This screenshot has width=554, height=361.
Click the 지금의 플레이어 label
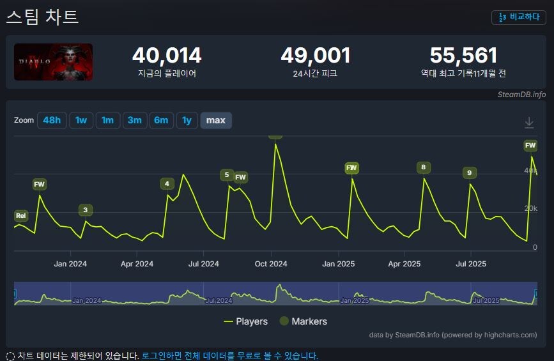(167, 73)
